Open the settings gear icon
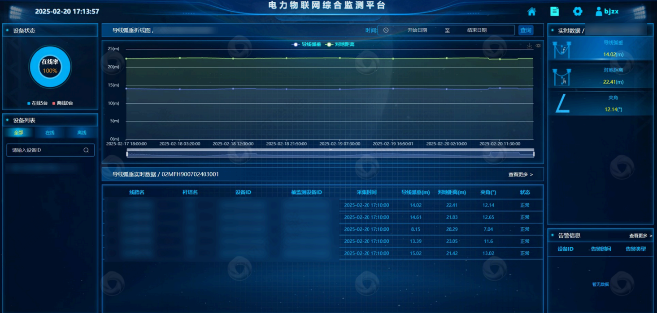657x313 pixels. pyautogui.click(x=578, y=12)
